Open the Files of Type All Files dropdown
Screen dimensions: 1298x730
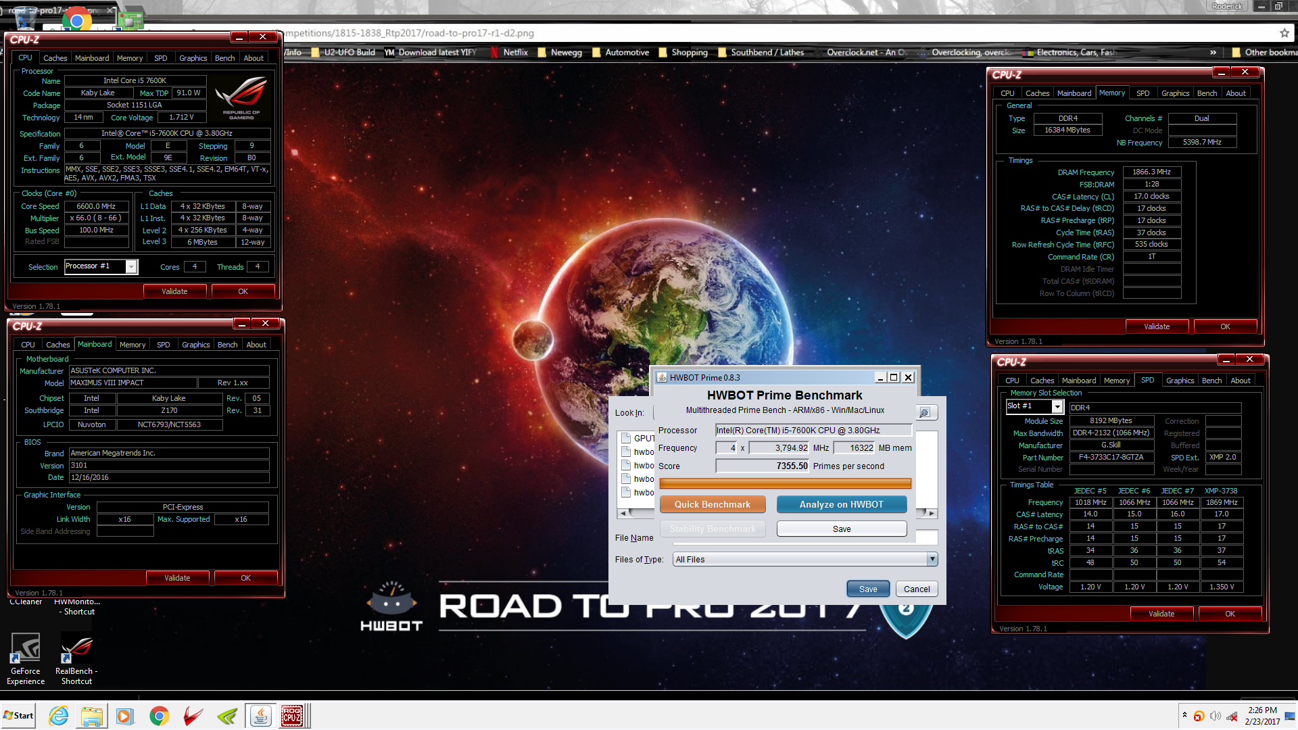point(805,559)
